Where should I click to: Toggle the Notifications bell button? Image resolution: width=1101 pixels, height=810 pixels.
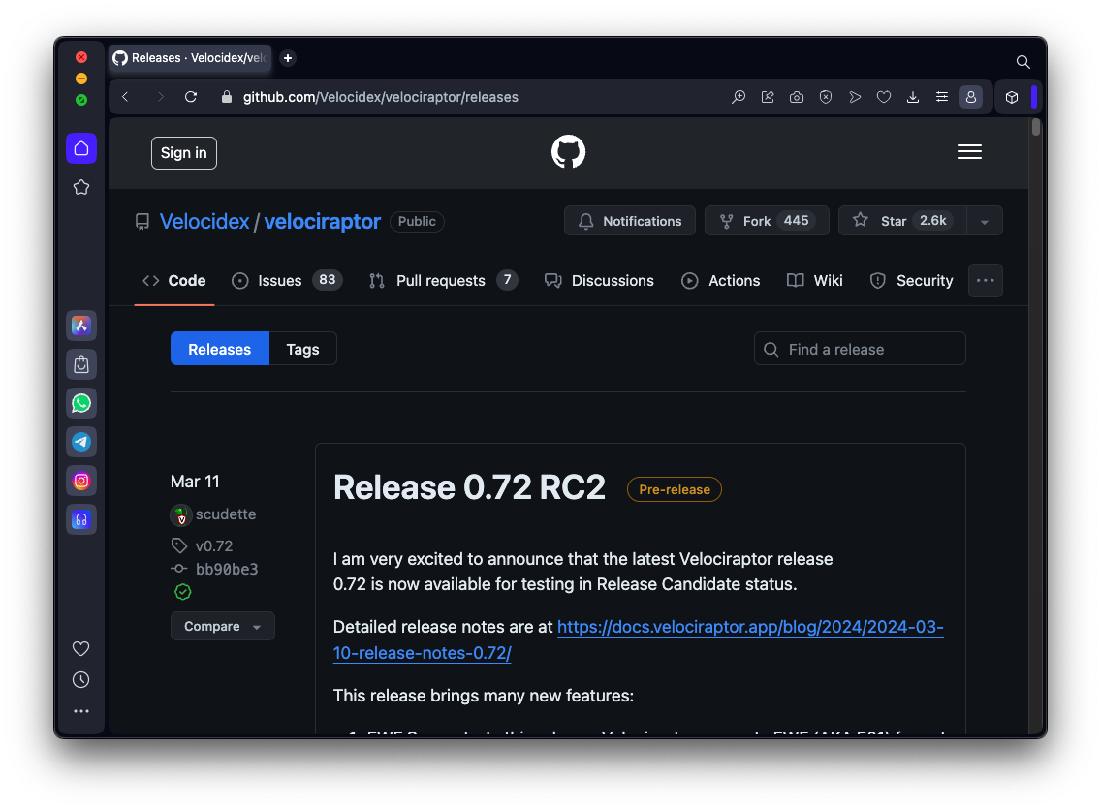(630, 221)
